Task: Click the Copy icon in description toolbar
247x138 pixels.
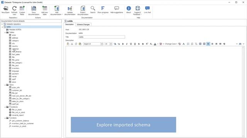Action: [76, 44]
